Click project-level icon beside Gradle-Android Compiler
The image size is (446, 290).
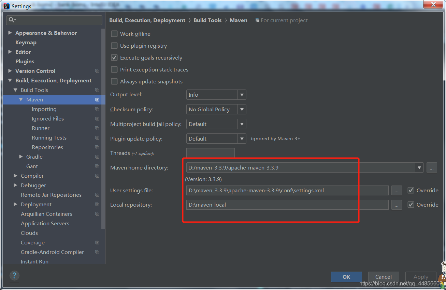click(x=97, y=252)
